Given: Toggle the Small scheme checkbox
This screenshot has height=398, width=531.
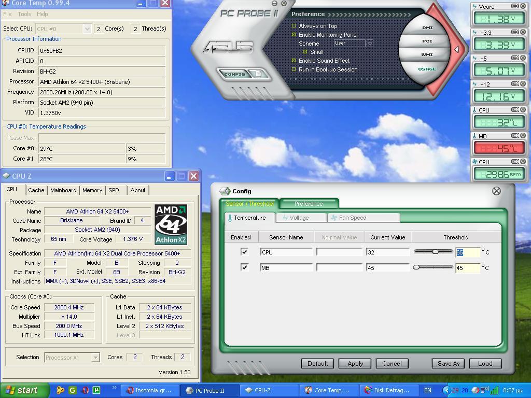Looking at the screenshot, I should coord(305,52).
